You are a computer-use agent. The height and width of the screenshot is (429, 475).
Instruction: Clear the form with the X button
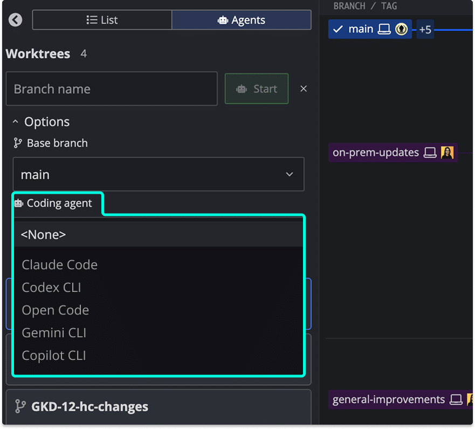[303, 88]
